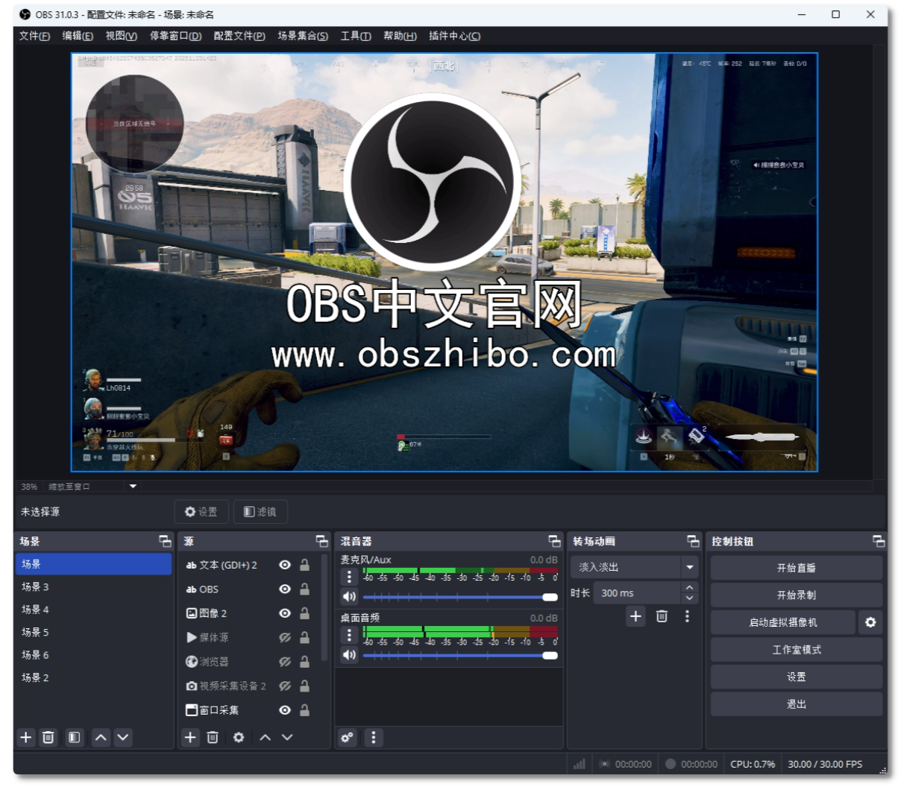Add a new scene with the plus icon
Screen dimensions: 901x787
click(x=25, y=737)
